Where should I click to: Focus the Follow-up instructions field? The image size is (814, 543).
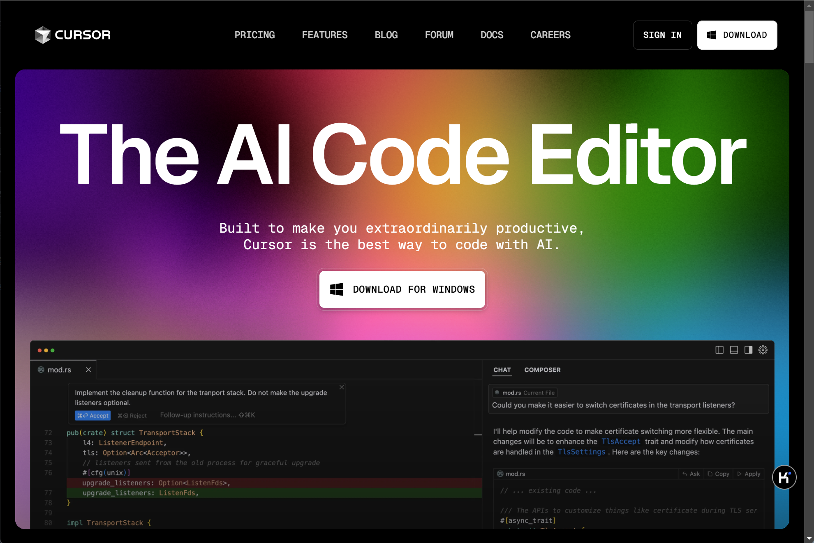(208, 415)
